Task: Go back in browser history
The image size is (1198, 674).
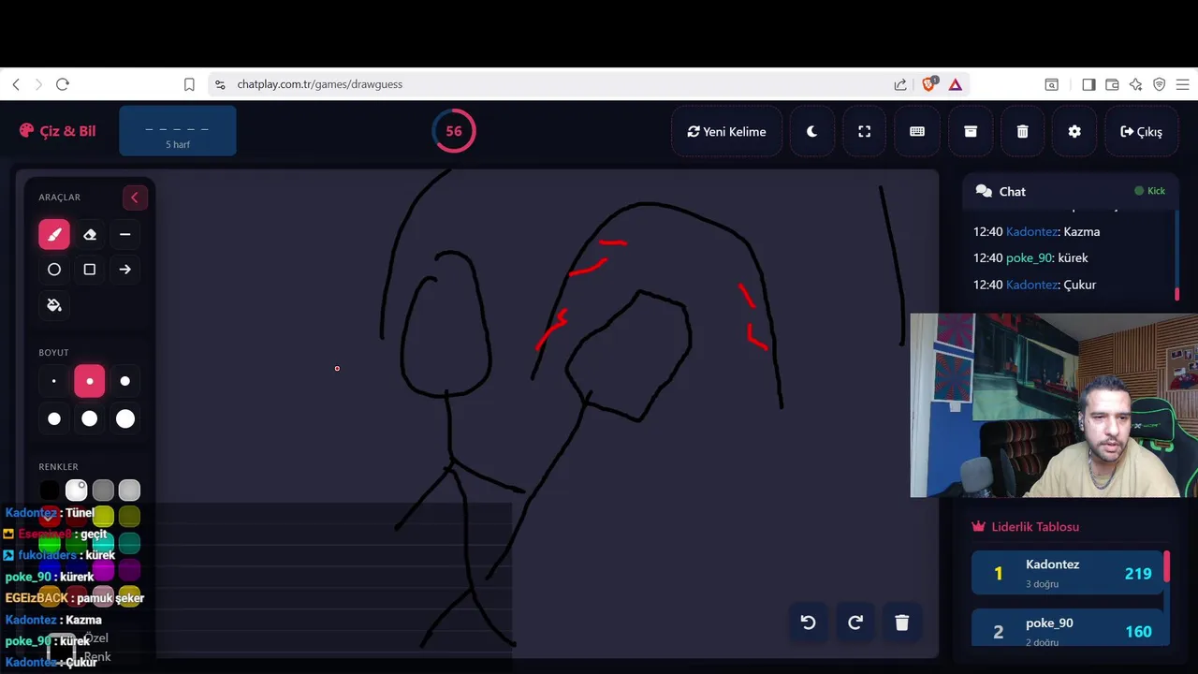Action: pyautogui.click(x=16, y=84)
